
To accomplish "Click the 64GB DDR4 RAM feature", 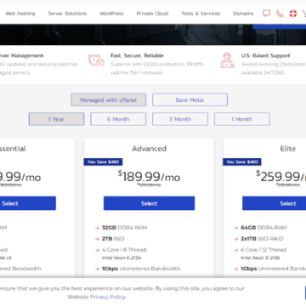I will pyautogui.click(x=263, y=228).
